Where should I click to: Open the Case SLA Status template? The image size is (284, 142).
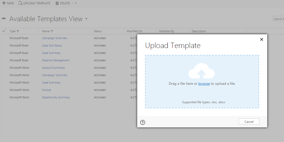tap(52, 45)
